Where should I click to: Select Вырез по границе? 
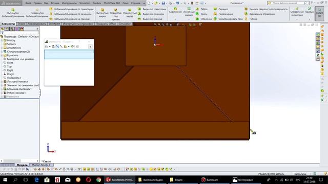[150, 19]
